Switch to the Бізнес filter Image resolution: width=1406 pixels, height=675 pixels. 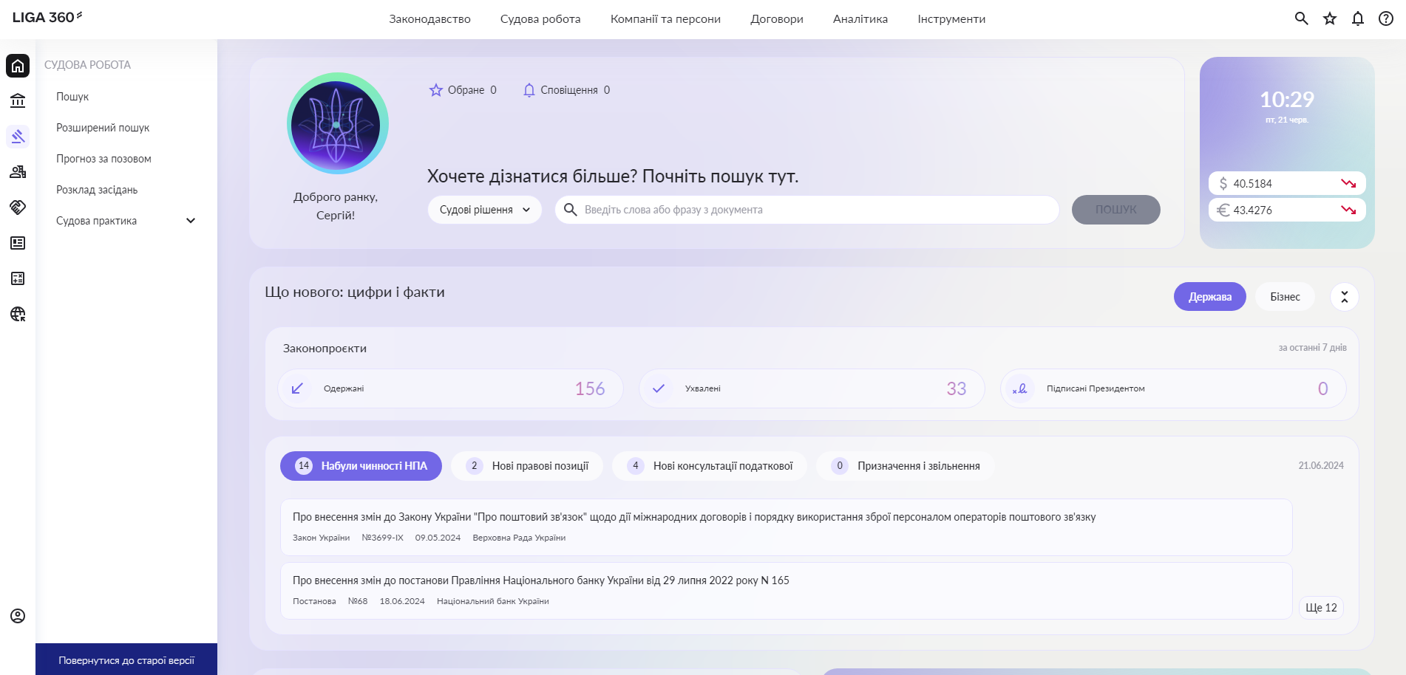pyautogui.click(x=1284, y=297)
